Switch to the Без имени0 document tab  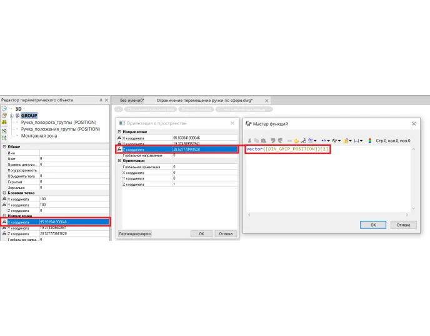[132, 101]
